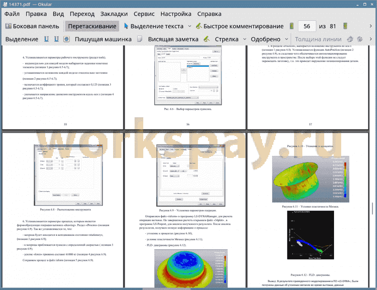This screenshot has width=377, height=290.
Task: Choose the Стрелка arrow annotation tool
Action: tap(227, 39)
